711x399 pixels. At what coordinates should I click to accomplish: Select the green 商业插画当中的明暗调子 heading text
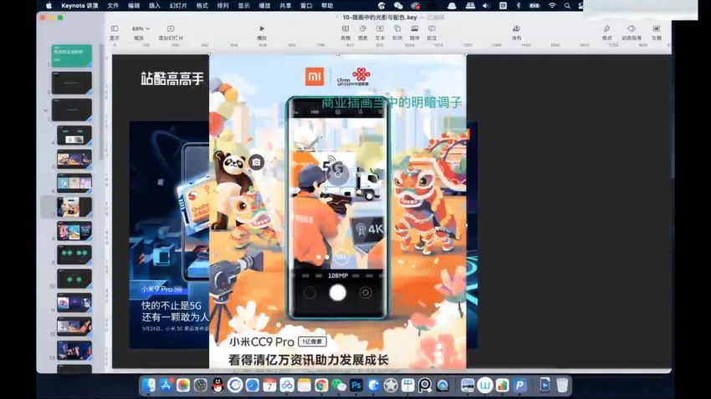pyautogui.click(x=391, y=103)
